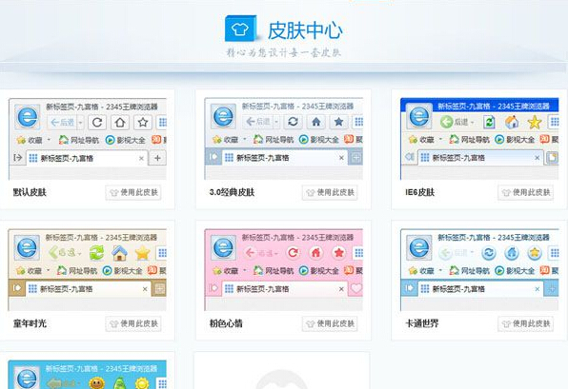Open the 3.0经典皮肤 preview thumbnail

click(x=284, y=139)
